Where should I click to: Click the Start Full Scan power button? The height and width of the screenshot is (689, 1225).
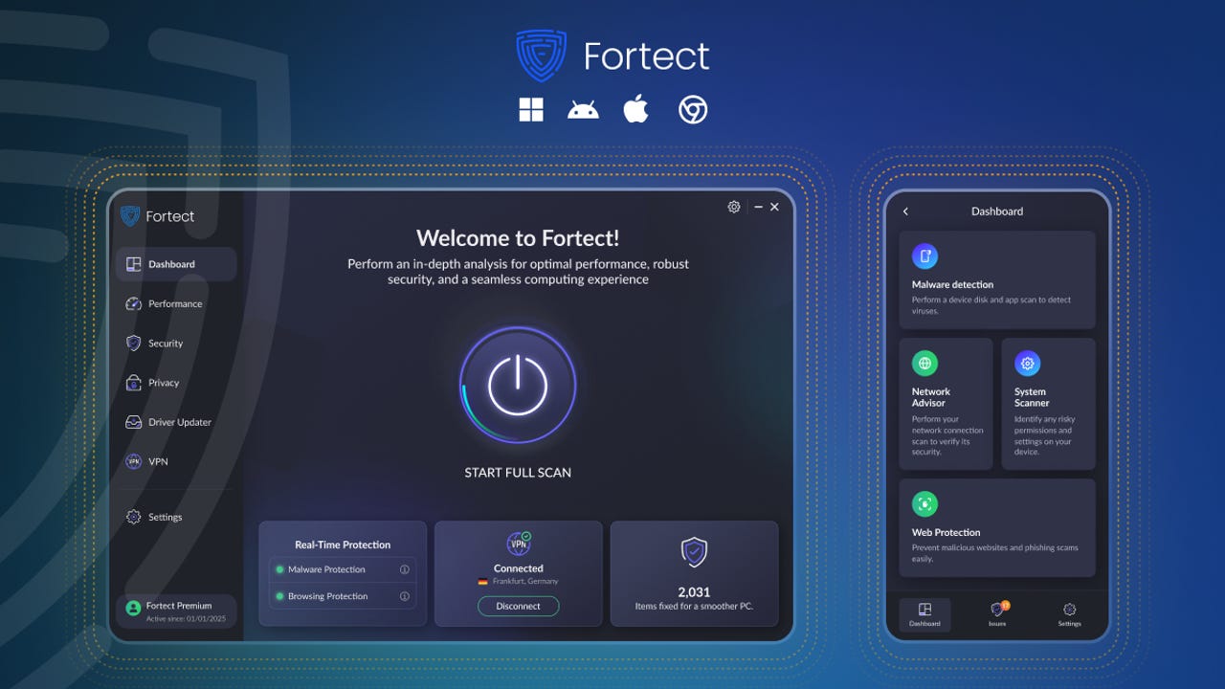point(518,386)
